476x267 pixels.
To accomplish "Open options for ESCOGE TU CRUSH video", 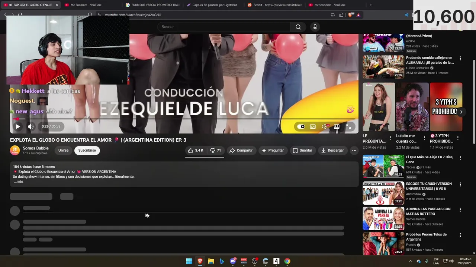I will tap(460, 184).
